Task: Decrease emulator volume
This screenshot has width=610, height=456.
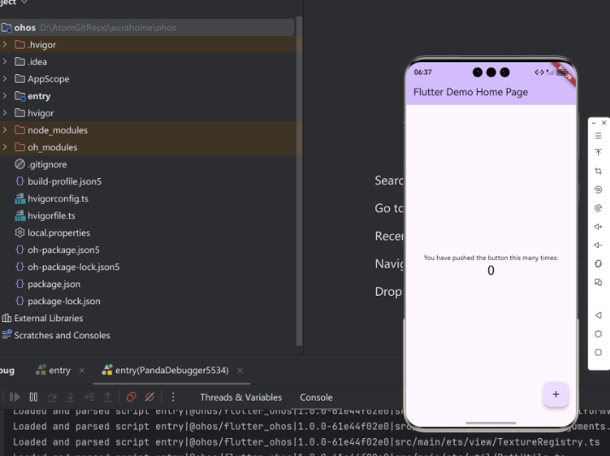Action: (598, 245)
